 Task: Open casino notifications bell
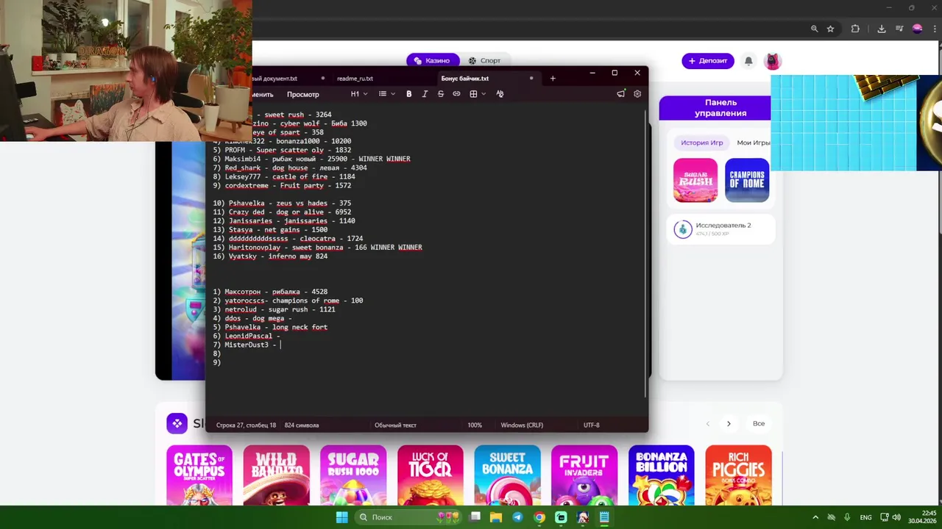[x=748, y=61]
